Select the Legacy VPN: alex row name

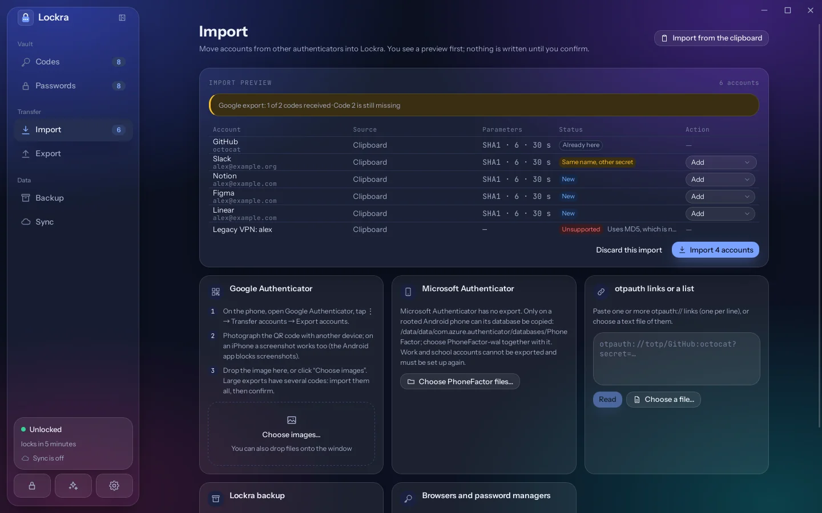(243, 230)
